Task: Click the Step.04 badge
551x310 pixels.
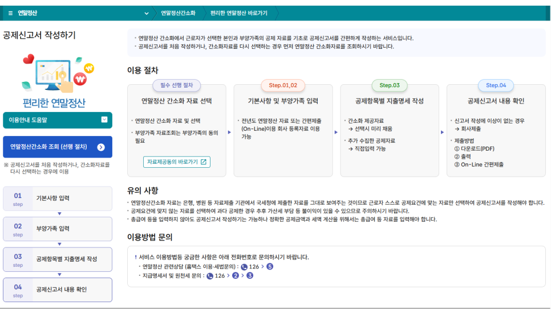Action: coord(496,85)
